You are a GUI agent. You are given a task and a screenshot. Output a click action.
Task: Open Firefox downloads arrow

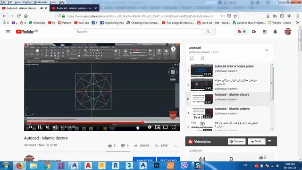coord(268,16)
